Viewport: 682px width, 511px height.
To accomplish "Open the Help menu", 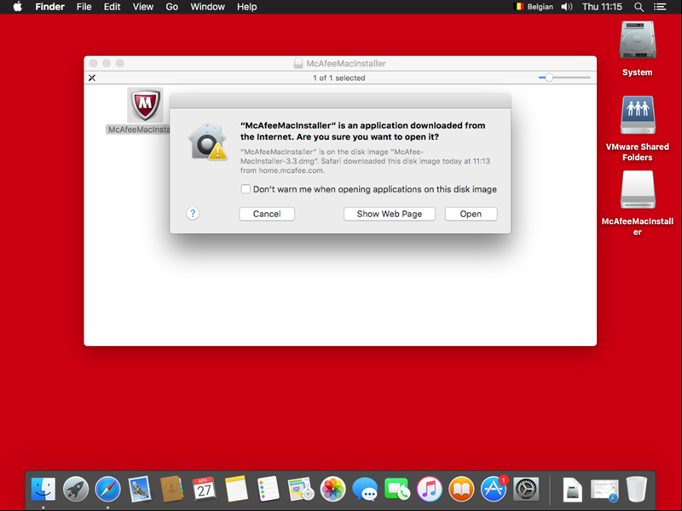I will (246, 7).
